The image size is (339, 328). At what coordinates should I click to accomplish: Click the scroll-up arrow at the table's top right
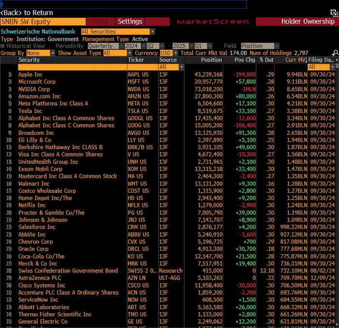pyautogui.click(x=336, y=60)
